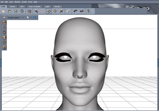Switch to the Pose / Animate tab

pyautogui.click(x=34, y=7)
